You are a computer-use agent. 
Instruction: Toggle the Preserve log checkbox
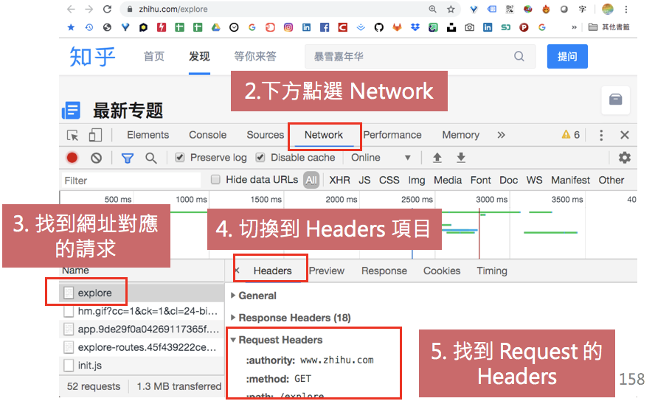coord(180,157)
